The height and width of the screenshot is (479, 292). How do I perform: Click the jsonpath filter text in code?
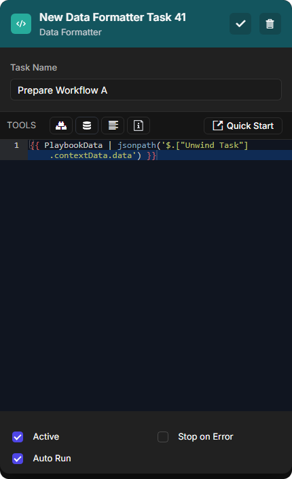(x=136, y=145)
